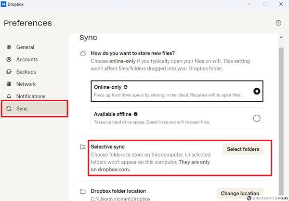Click the 'Preferences' title text
289x201 pixels.
28,23
